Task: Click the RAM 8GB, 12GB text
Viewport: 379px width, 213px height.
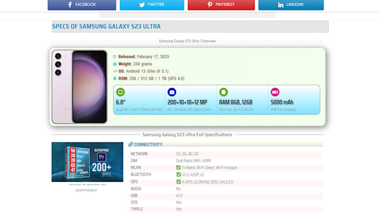Action: (236, 102)
